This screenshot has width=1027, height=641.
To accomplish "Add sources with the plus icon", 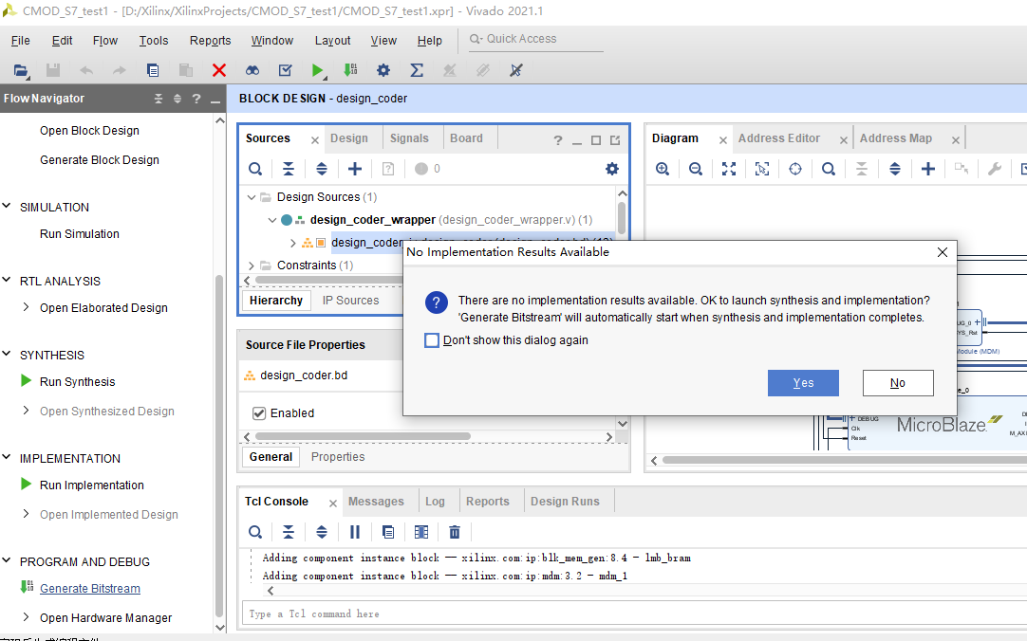I will pos(355,170).
